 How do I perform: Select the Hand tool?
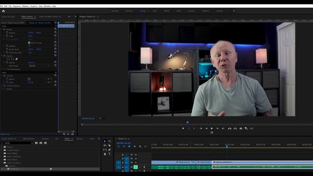105,154
